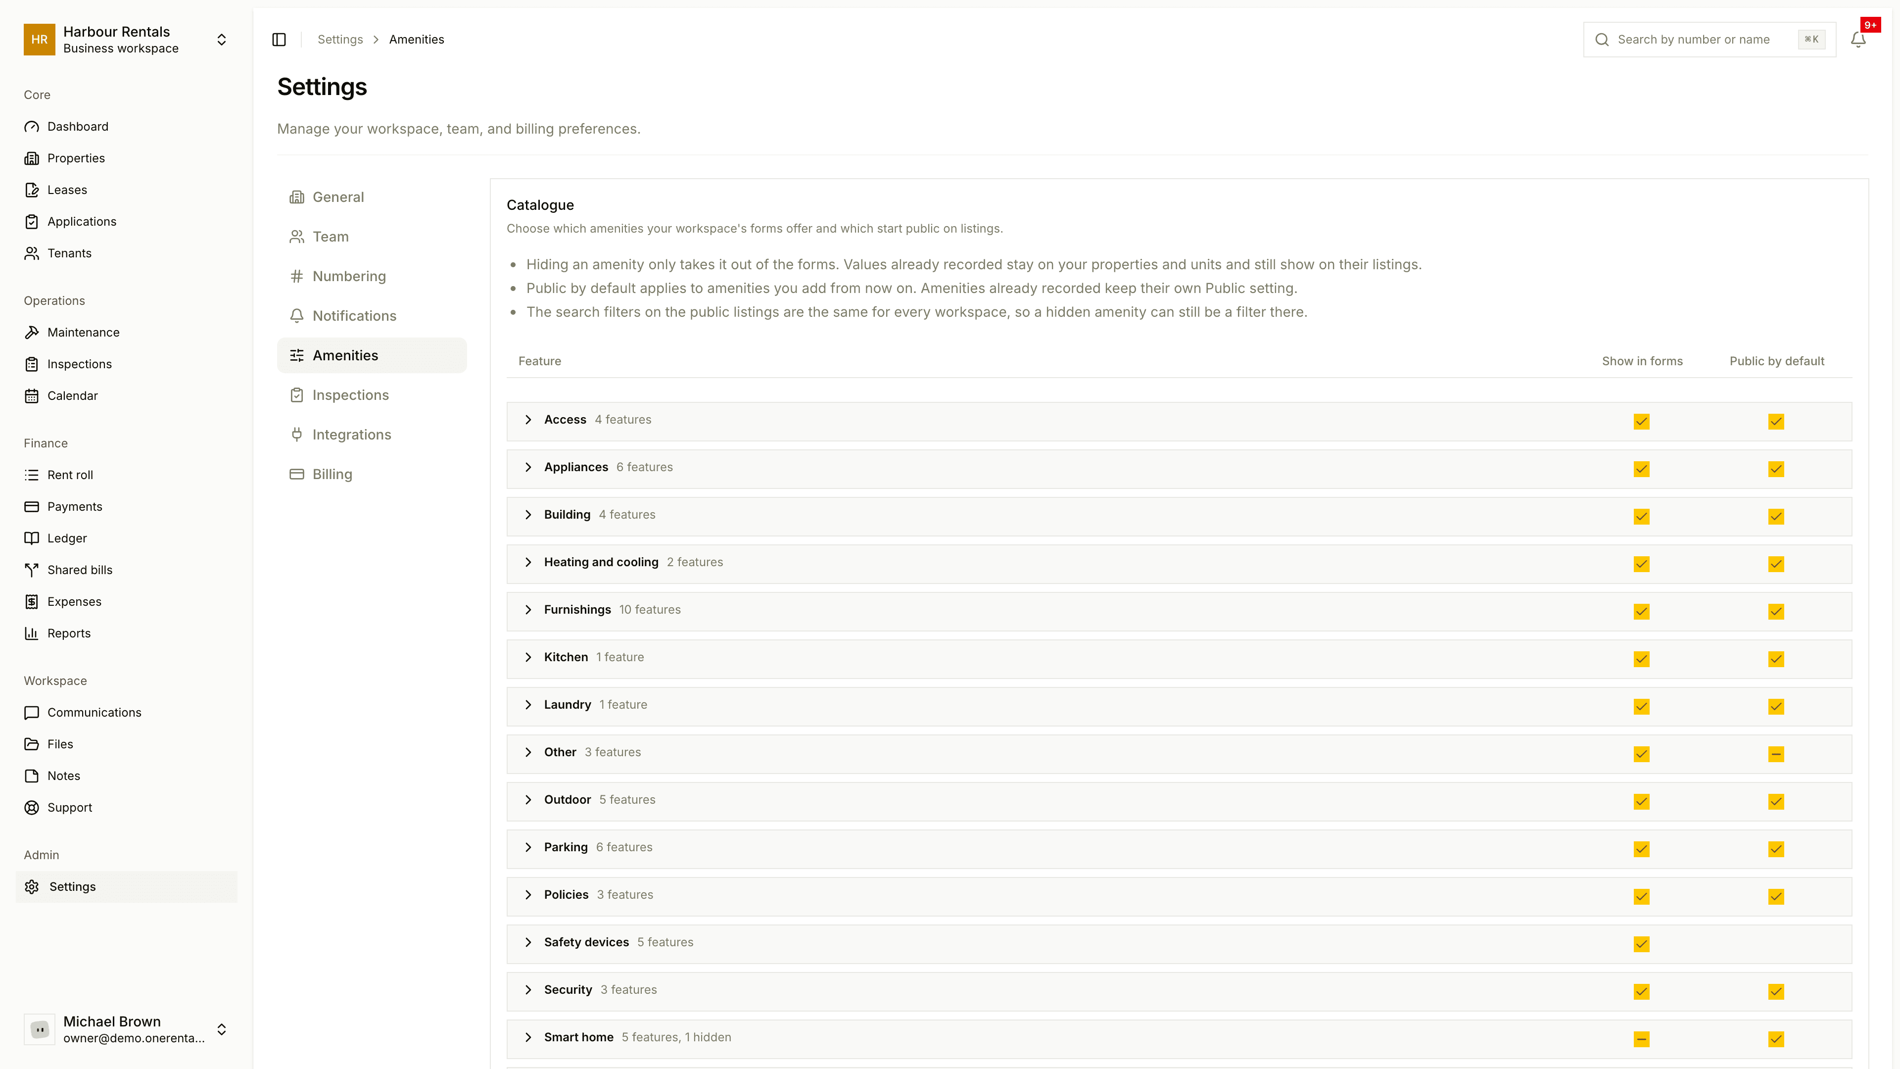Open Rent roll page
The height and width of the screenshot is (1069, 1900).
pyautogui.click(x=126, y=475)
